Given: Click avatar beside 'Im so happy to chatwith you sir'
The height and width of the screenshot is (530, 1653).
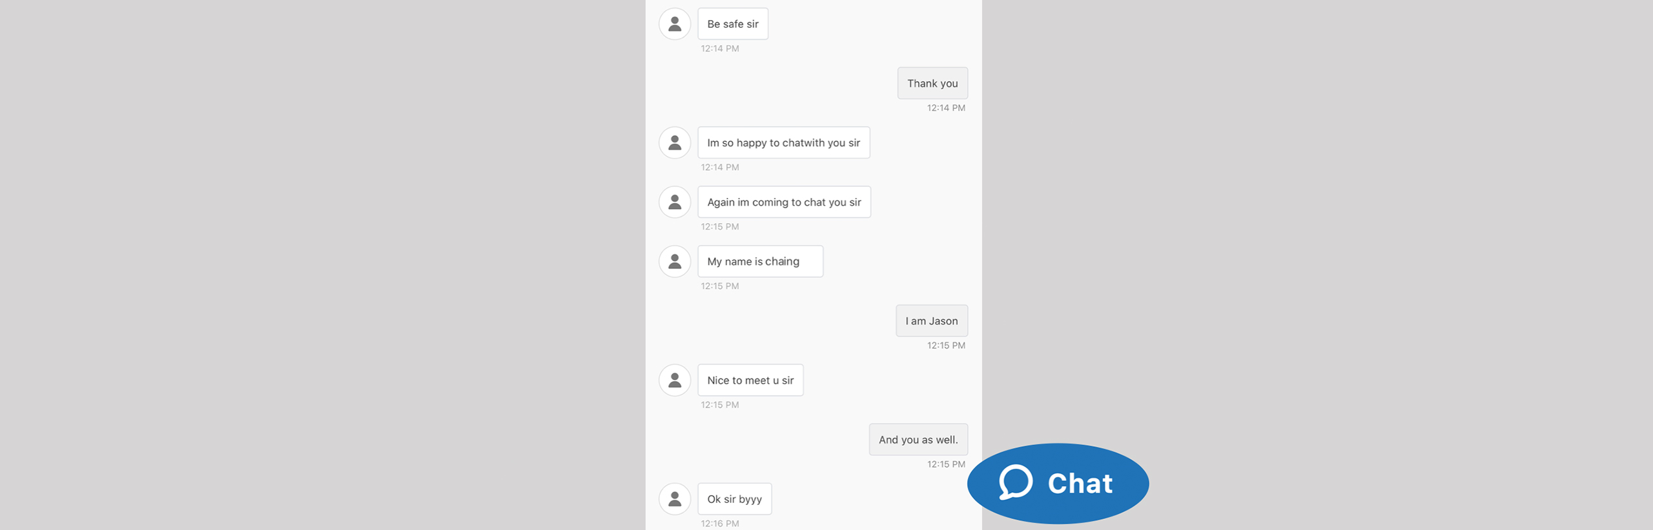Looking at the screenshot, I should click(x=675, y=142).
